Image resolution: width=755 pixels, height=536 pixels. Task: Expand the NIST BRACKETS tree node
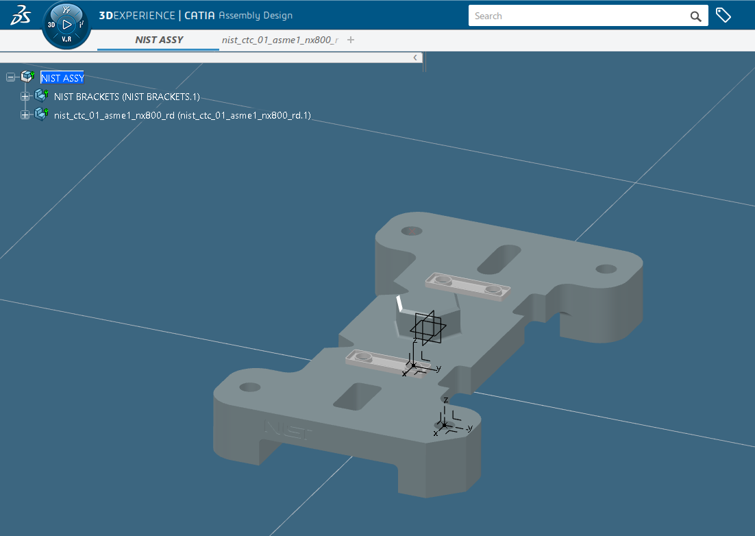coord(25,97)
